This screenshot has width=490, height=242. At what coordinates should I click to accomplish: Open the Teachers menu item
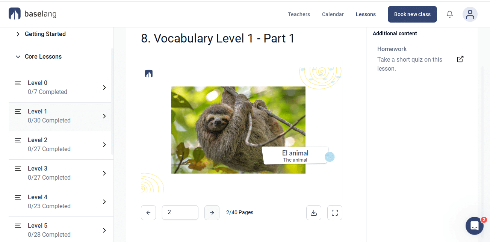(299, 14)
